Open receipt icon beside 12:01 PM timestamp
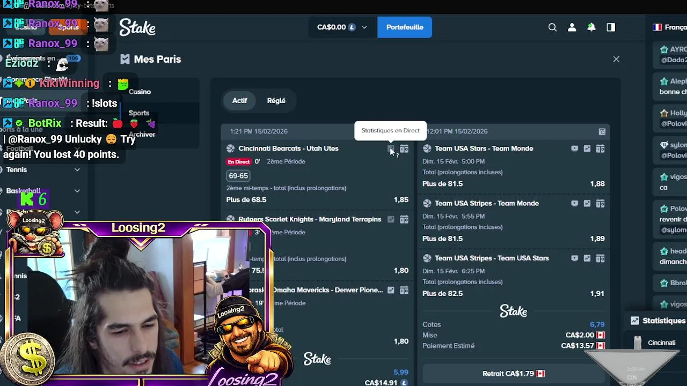Screen dimensions: 687x386 [602, 131]
